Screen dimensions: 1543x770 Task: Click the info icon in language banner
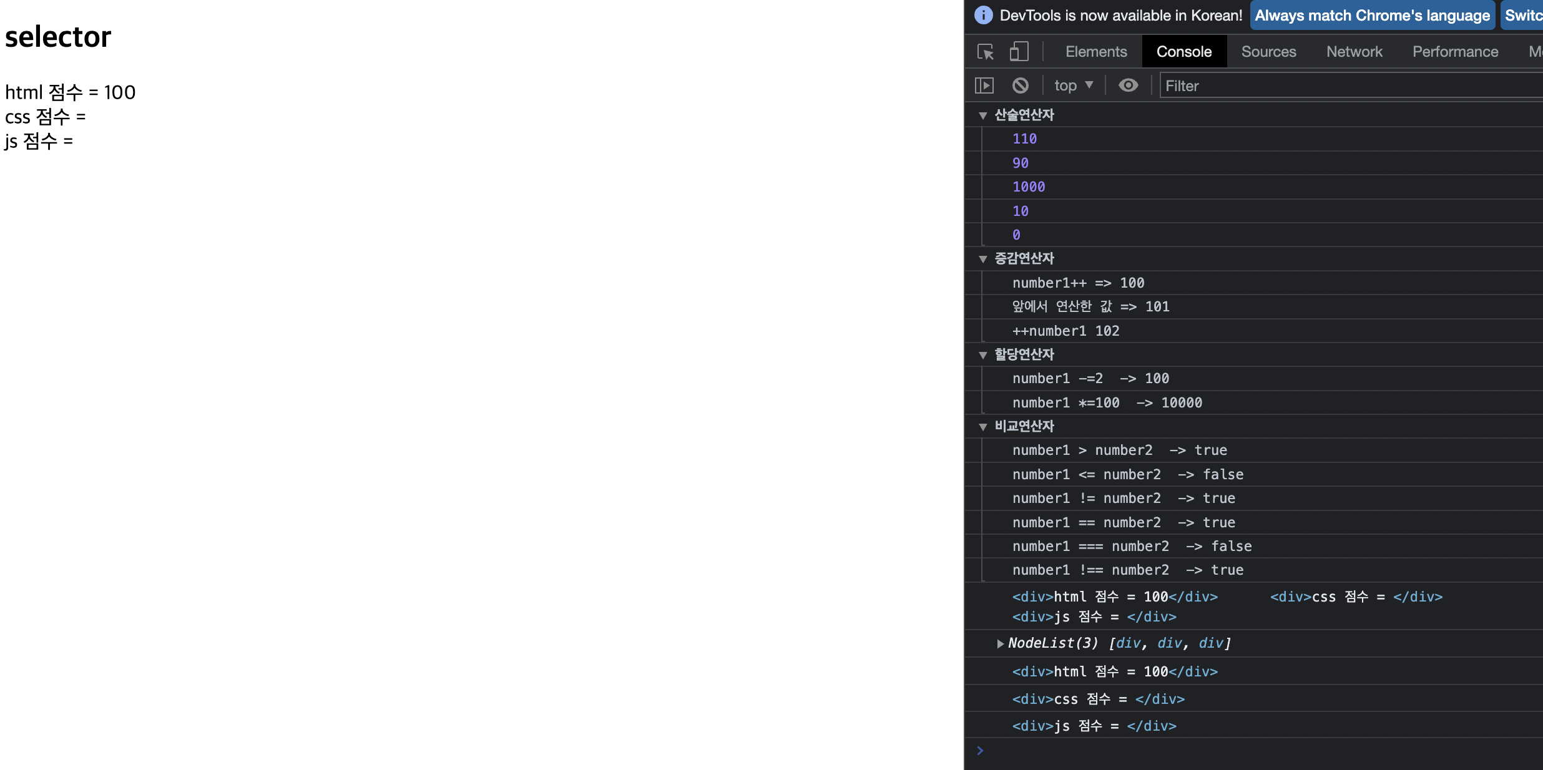click(x=984, y=16)
